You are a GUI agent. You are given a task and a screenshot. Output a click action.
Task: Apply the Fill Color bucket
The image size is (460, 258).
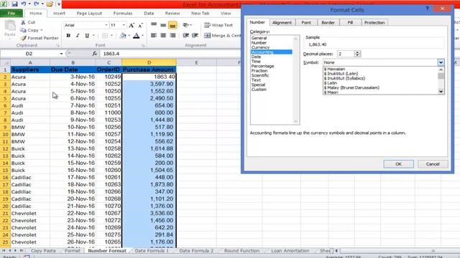pyautogui.click(x=123, y=35)
